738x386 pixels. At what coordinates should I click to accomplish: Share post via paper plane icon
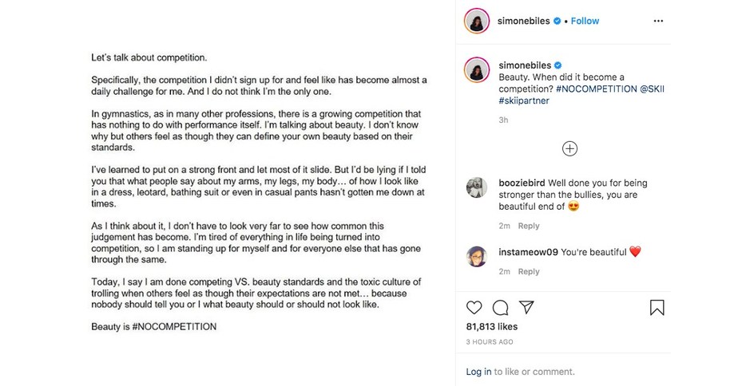pyautogui.click(x=527, y=307)
